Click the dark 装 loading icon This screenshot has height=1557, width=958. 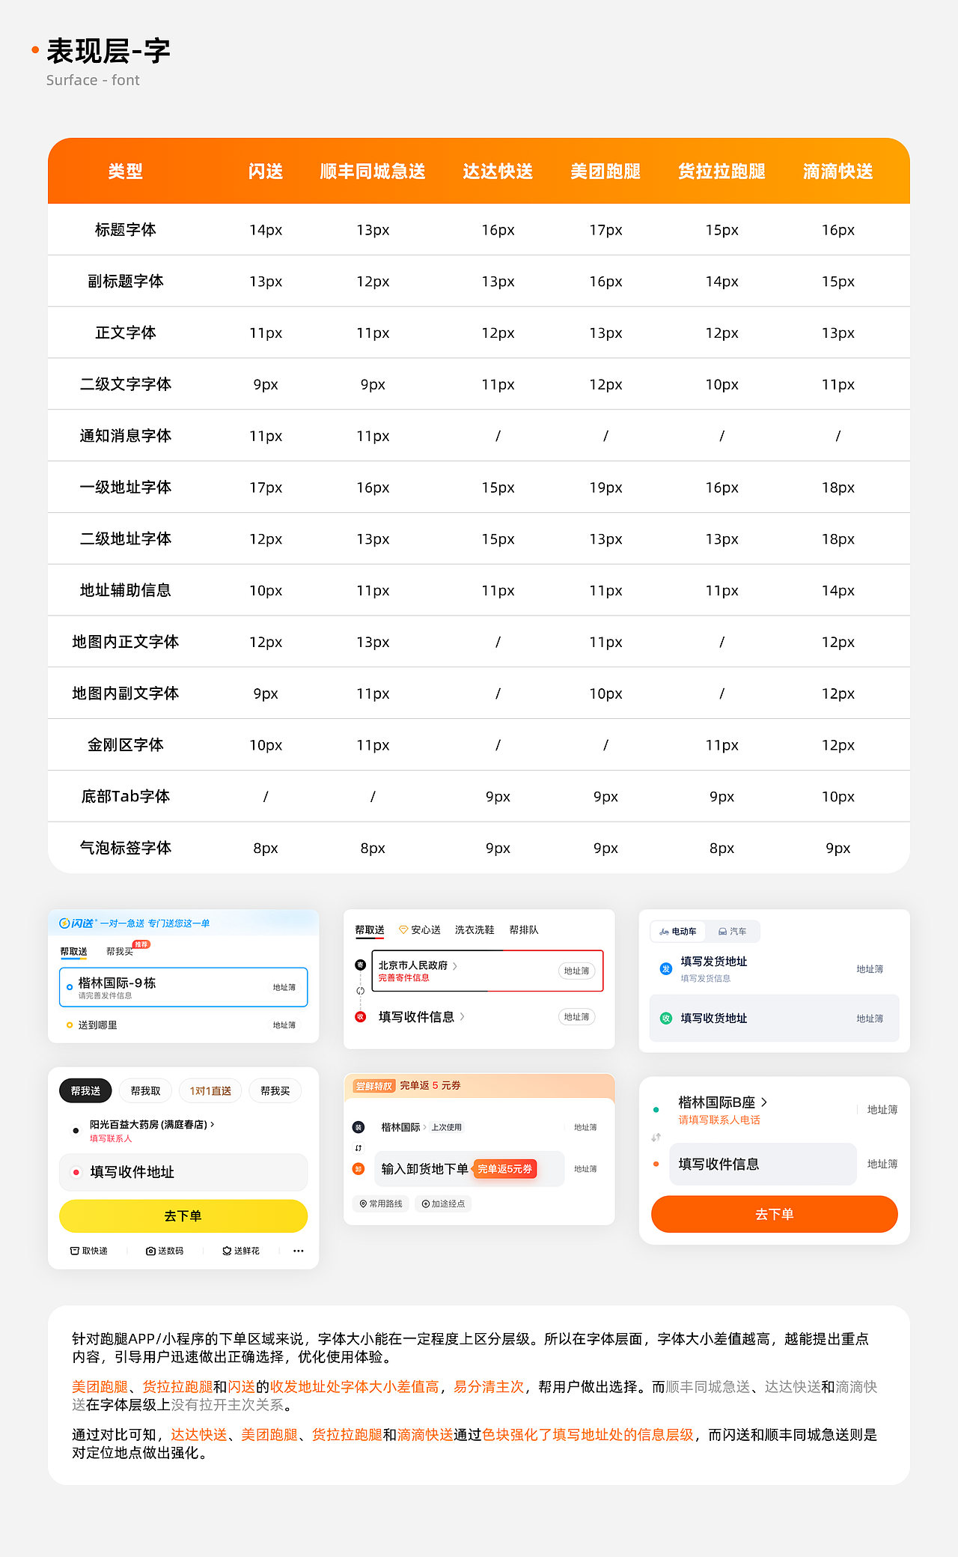click(x=359, y=1127)
